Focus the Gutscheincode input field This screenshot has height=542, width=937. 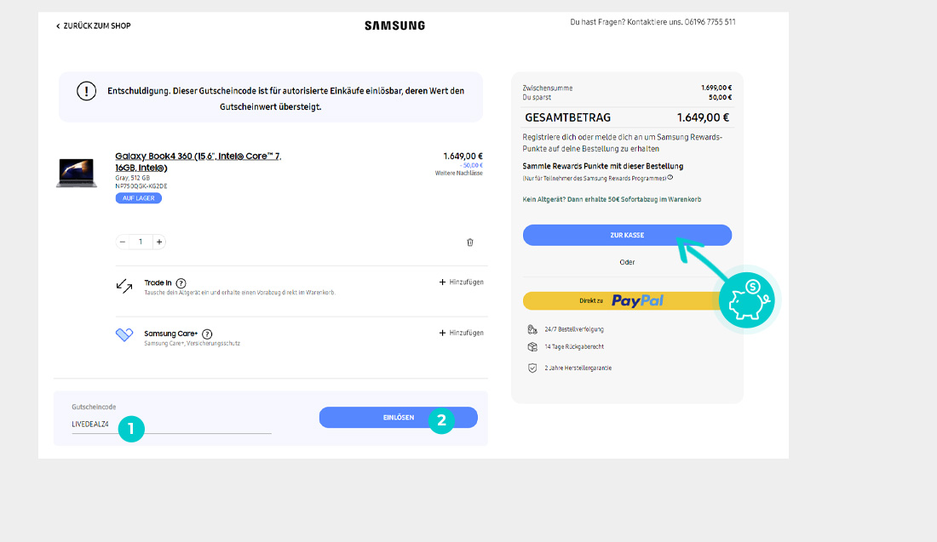coord(171,425)
